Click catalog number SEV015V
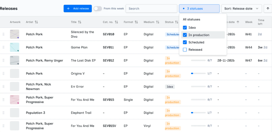 (x=109, y=126)
